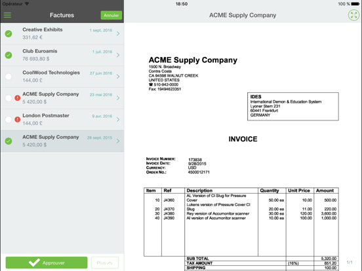The image size is (362, 271).
Task: Click the page indicator 1/1
Action: (x=350, y=262)
